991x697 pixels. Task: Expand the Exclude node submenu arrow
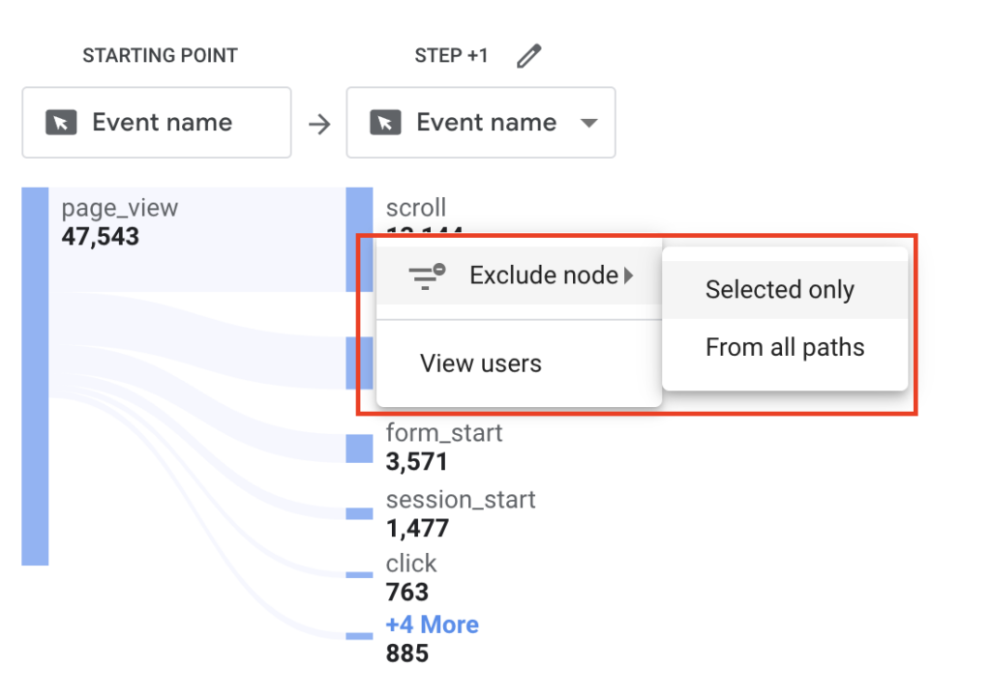[629, 276]
